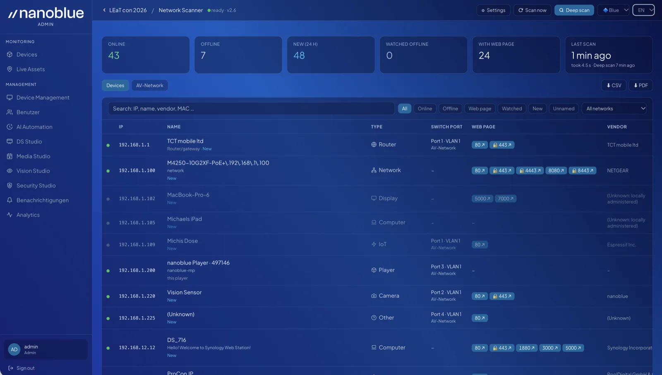
Task: Open Devices in the Monitoring sidebar
Action: point(27,55)
